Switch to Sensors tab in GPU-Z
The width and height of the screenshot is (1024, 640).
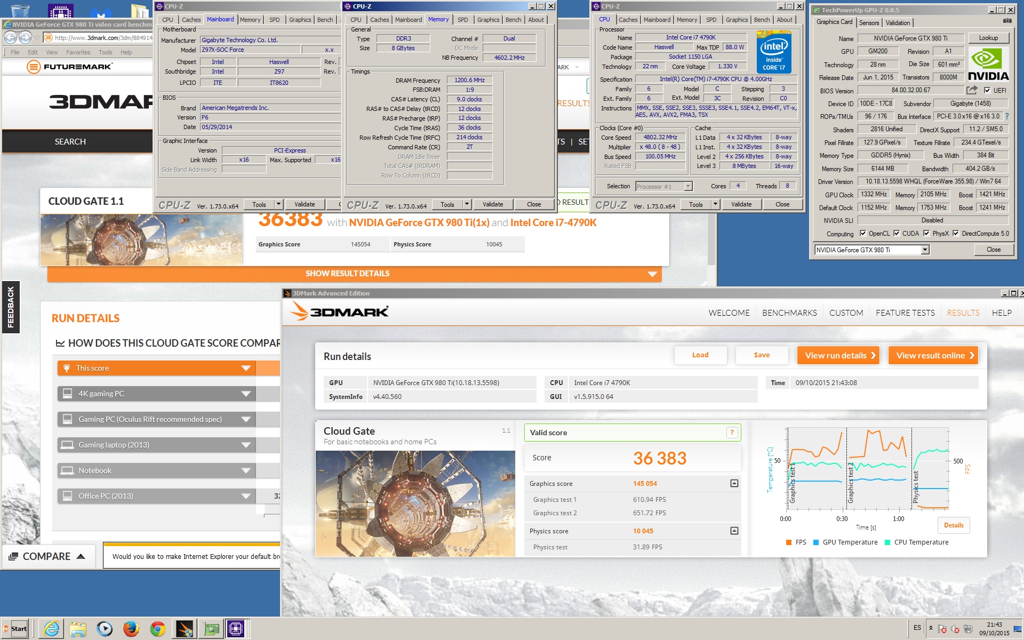pyautogui.click(x=869, y=22)
